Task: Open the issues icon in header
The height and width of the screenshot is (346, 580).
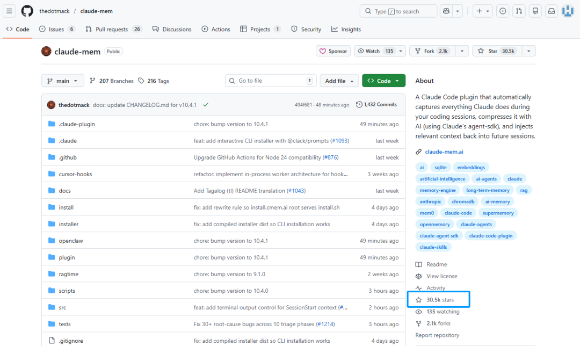Action: [x=503, y=11]
